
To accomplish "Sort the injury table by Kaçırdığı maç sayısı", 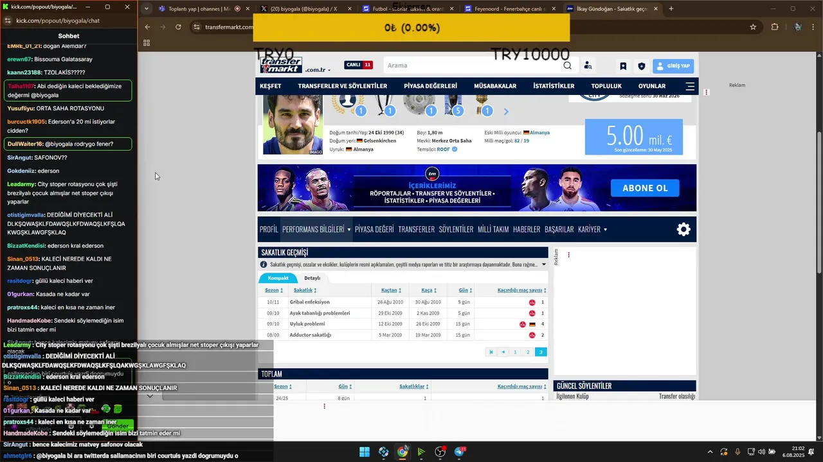I will click(x=520, y=291).
